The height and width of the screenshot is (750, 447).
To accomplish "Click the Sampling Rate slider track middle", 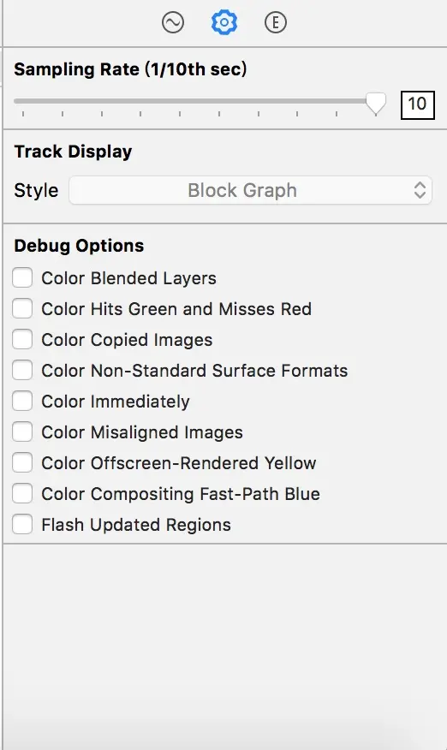I will pos(194,101).
